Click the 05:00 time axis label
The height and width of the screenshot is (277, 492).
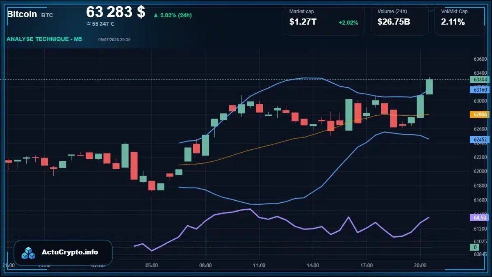[152, 266]
